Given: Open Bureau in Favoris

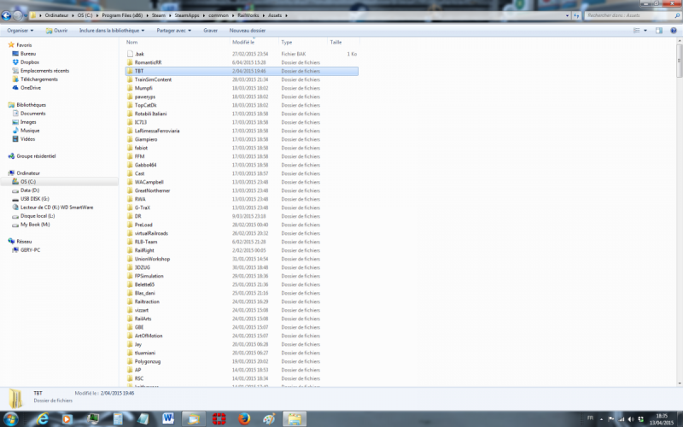Looking at the screenshot, I should click(x=28, y=54).
